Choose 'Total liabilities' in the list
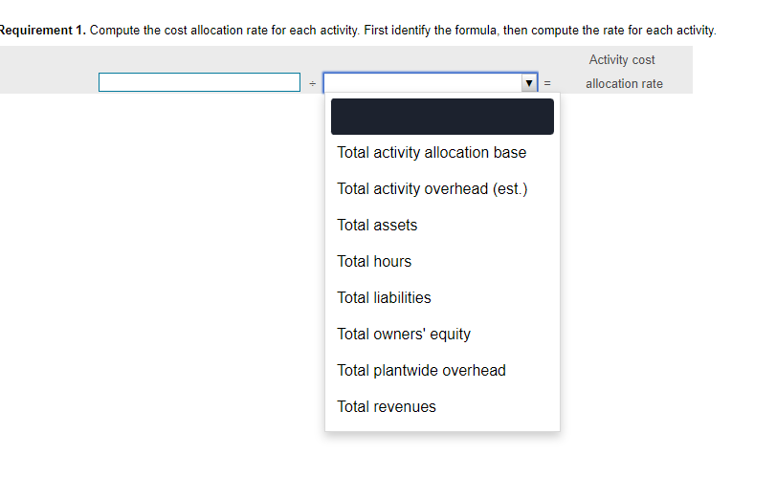Screen dimensions: 776x498 point(442,297)
